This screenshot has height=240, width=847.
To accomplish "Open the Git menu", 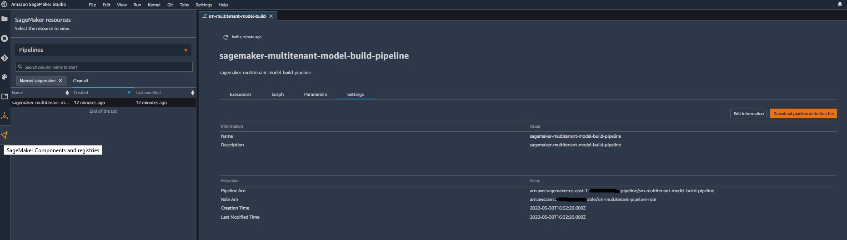I will 170,5.
